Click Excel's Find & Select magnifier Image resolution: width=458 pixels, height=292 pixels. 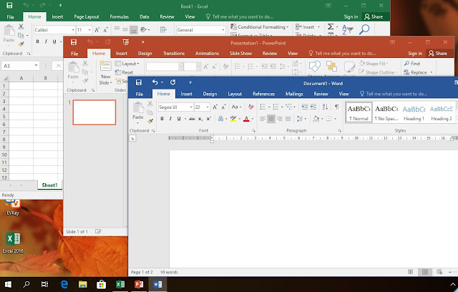click(x=364, y=29)
